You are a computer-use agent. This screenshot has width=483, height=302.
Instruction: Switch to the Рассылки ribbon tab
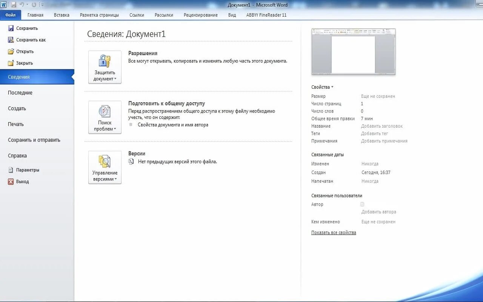coord(164,15)
